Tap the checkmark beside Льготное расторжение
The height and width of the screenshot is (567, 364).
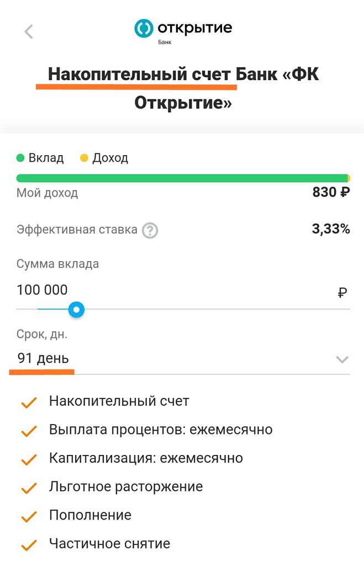[x=29, y=488]
